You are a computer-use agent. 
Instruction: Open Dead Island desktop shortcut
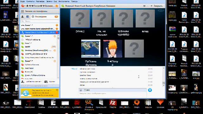pos(29,104)
